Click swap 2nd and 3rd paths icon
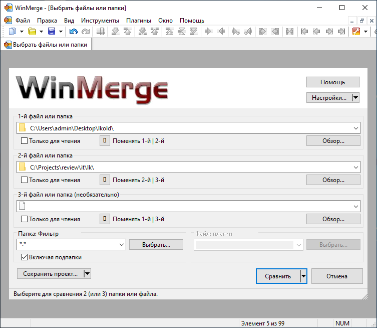377x328 pixels. tap(105, 180)
